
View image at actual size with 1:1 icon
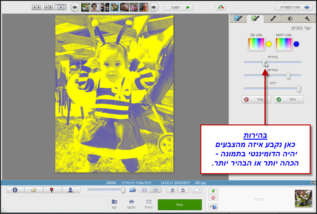tap(145, 190)
